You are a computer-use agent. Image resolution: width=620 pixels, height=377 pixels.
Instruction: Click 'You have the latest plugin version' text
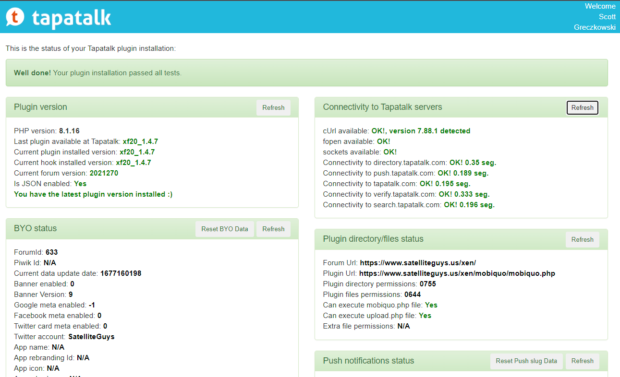pos(93,194)
